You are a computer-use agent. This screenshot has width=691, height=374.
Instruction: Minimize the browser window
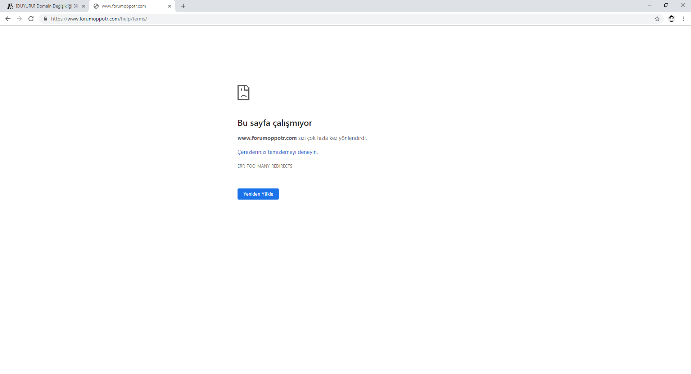(x=650, y=5)
